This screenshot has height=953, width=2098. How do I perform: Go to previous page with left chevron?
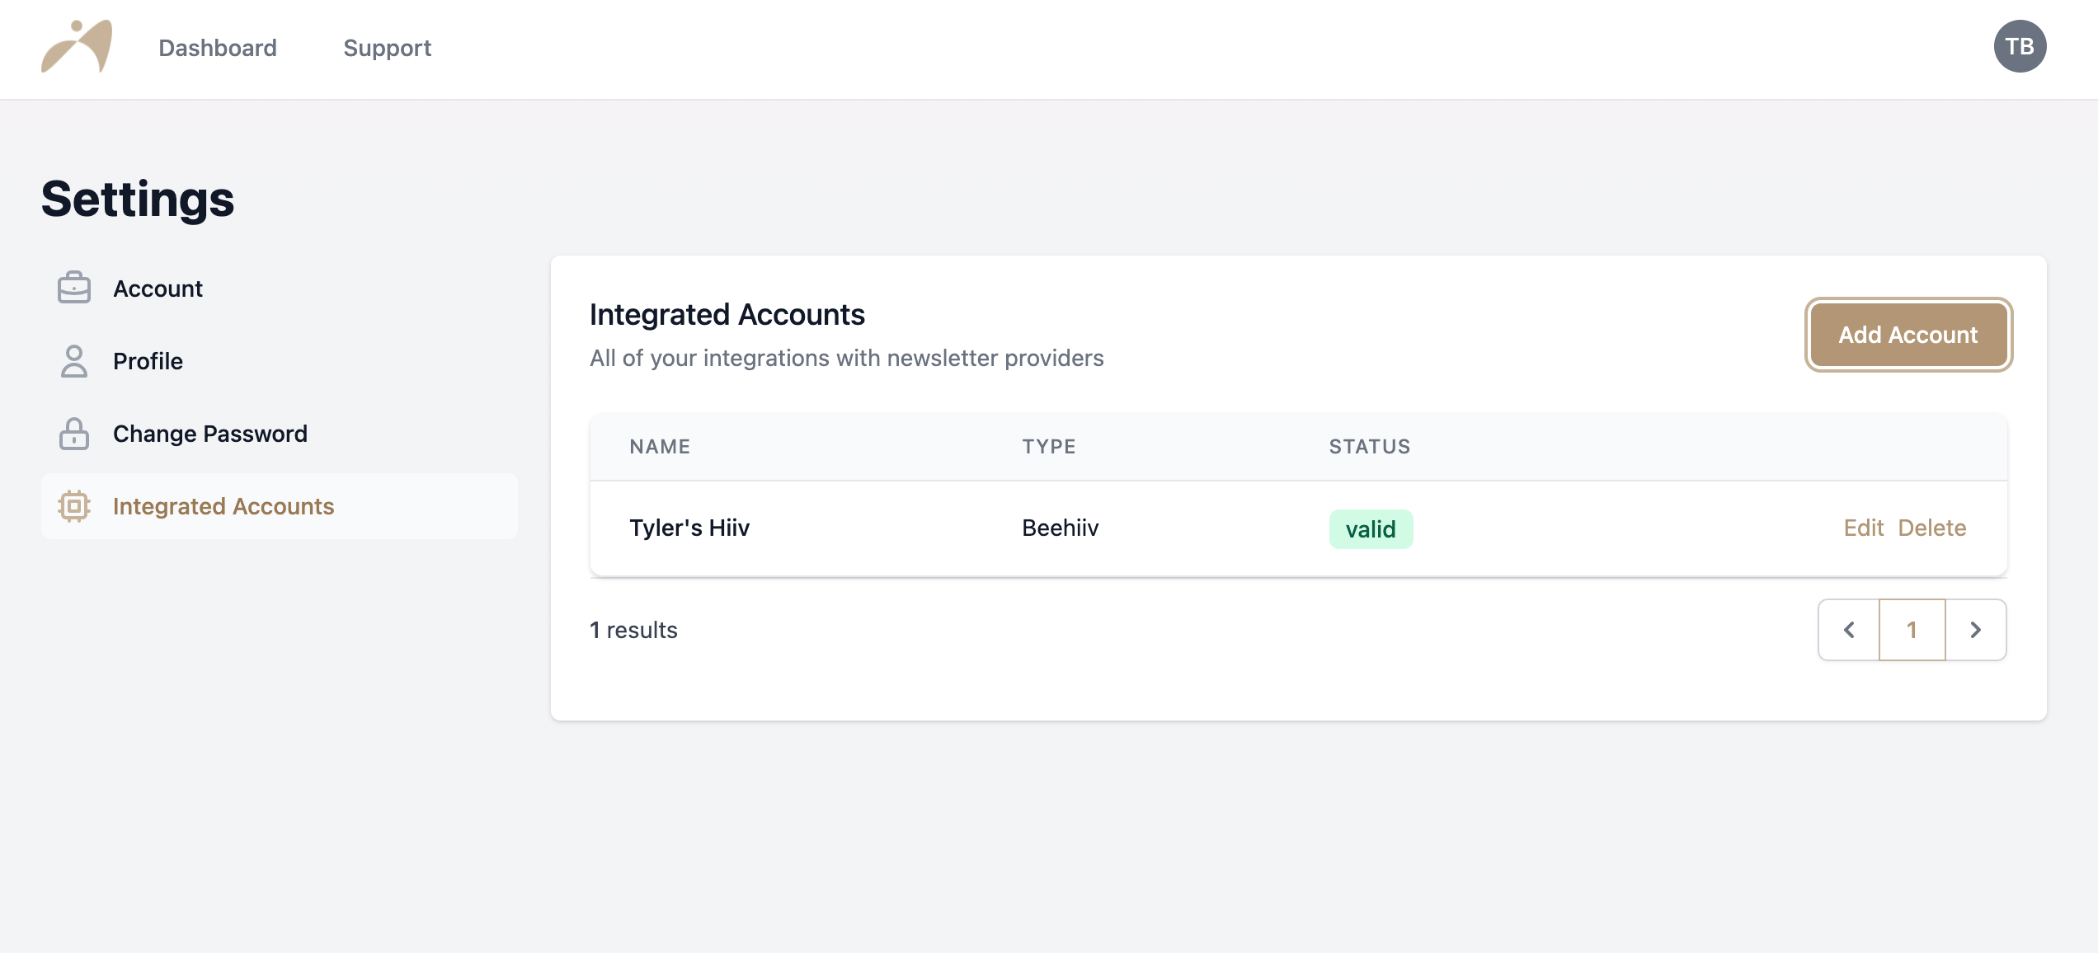pos(1849,630)
